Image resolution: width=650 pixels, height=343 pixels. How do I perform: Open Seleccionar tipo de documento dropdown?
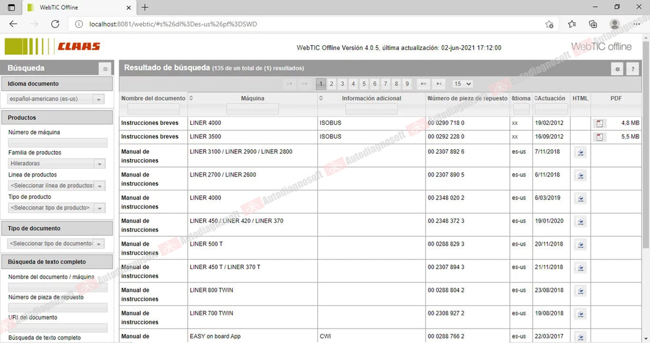coord(55,244)
